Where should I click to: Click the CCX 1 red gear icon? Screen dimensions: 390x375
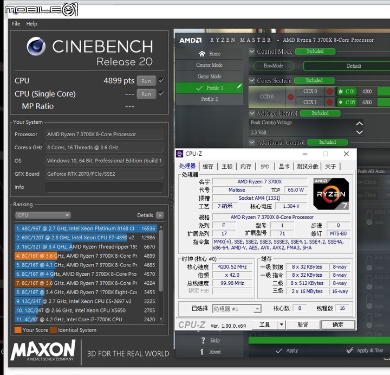point(329,102)
